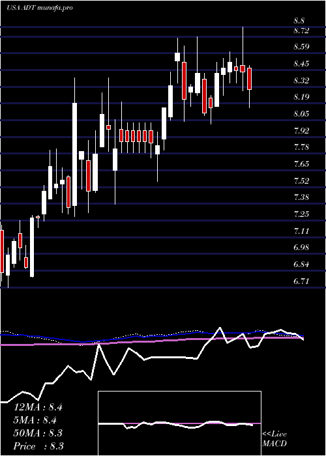
Task: Click the 6.71 price axis label
Action: 301,281
